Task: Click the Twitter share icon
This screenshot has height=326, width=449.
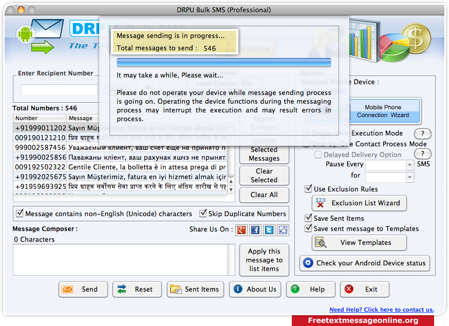Action: [x=269, y=230]
